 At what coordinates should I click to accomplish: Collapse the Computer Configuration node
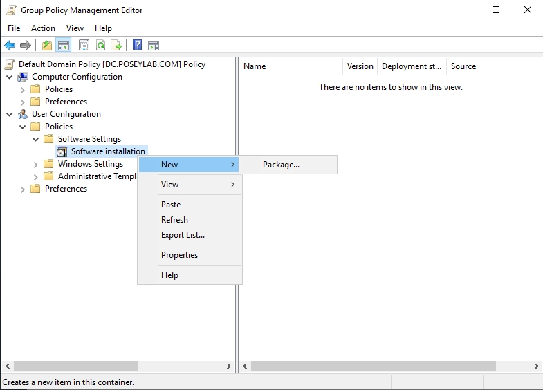(10, 77)
